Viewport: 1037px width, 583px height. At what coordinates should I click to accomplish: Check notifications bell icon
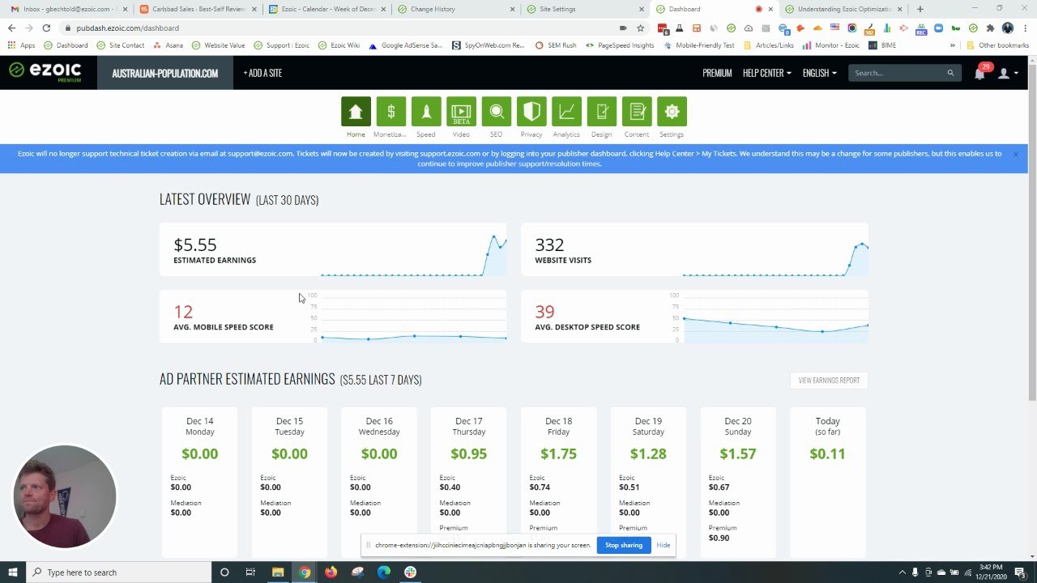979,73
